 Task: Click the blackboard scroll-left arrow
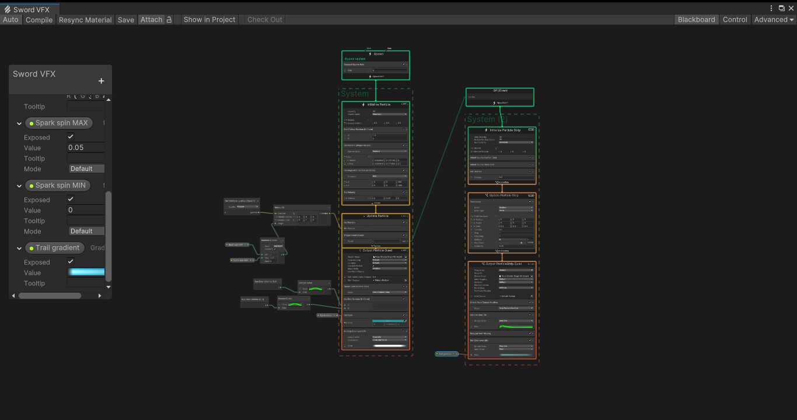(x=13, y=296)
